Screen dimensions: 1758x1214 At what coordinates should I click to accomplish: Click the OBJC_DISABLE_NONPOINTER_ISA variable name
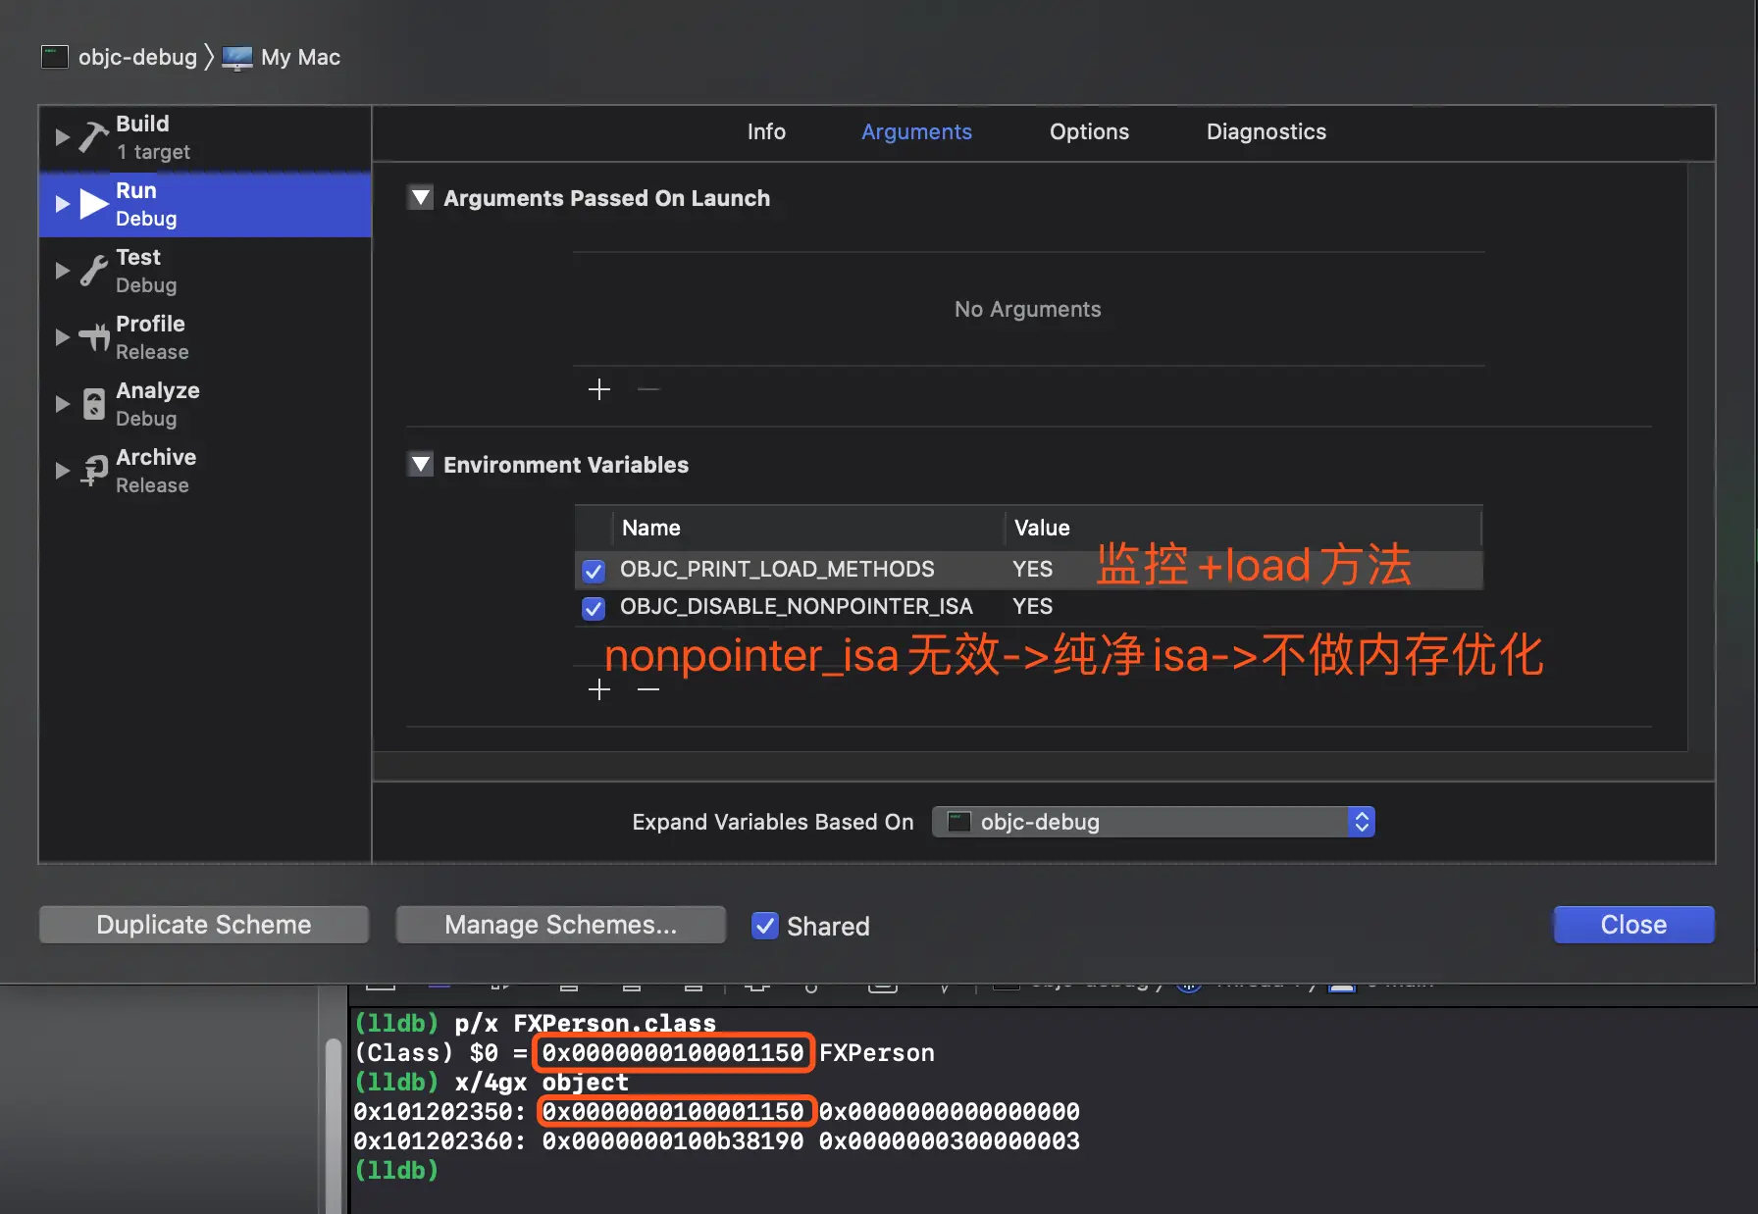(x=797, y=606)
